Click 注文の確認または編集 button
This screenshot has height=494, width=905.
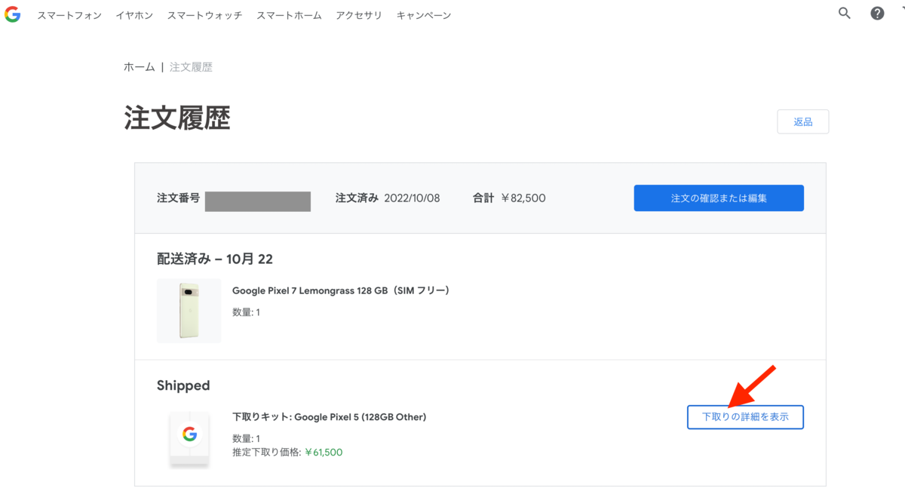tap(719, 198)
